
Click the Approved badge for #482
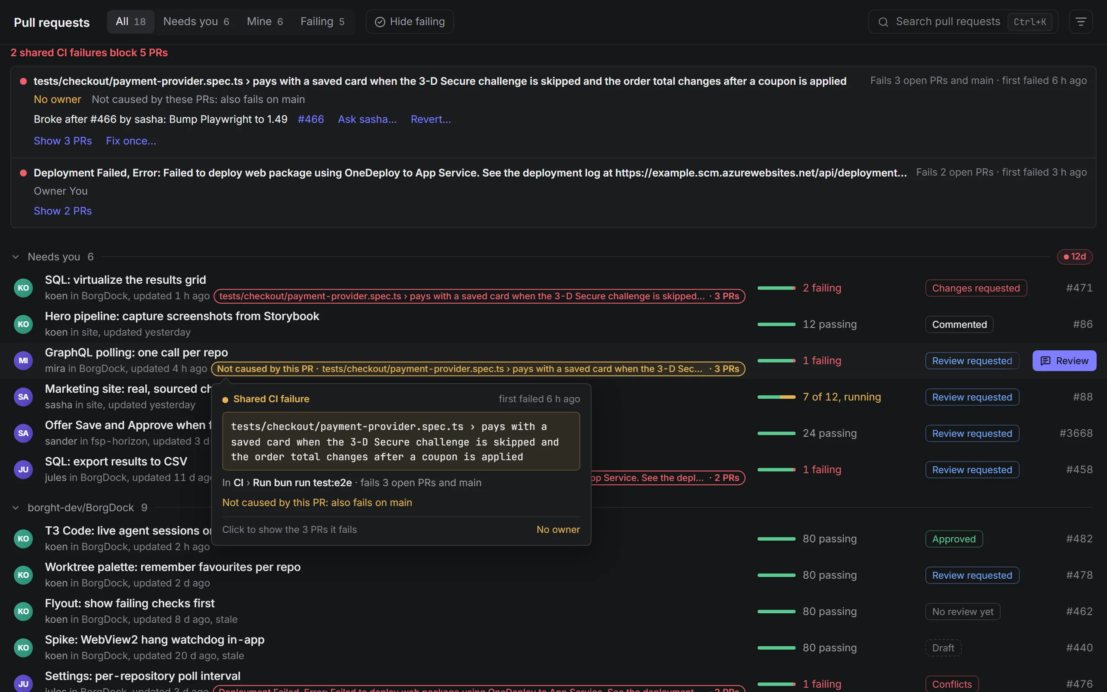click(x=954, y=539)
